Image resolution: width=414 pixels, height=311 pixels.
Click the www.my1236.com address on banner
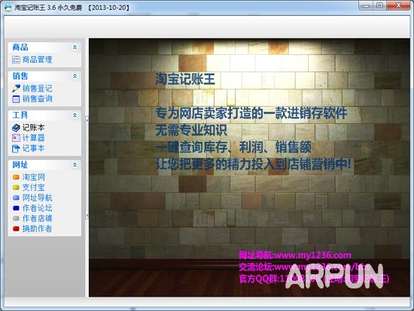pos(313,255)
